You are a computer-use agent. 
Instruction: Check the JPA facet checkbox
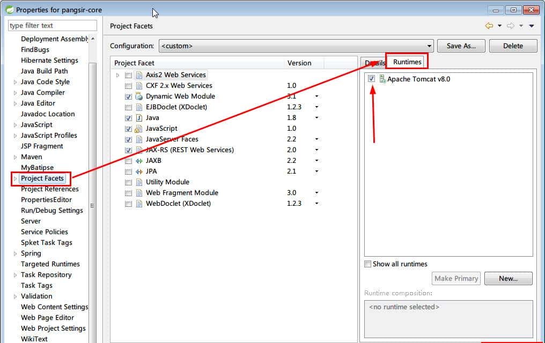click(x=129, y=172)
